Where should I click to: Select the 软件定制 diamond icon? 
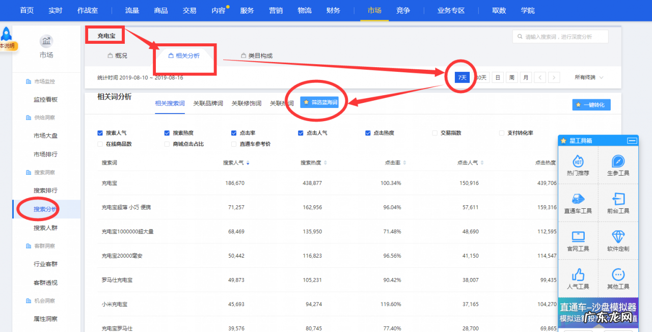(x=618, y=240)
